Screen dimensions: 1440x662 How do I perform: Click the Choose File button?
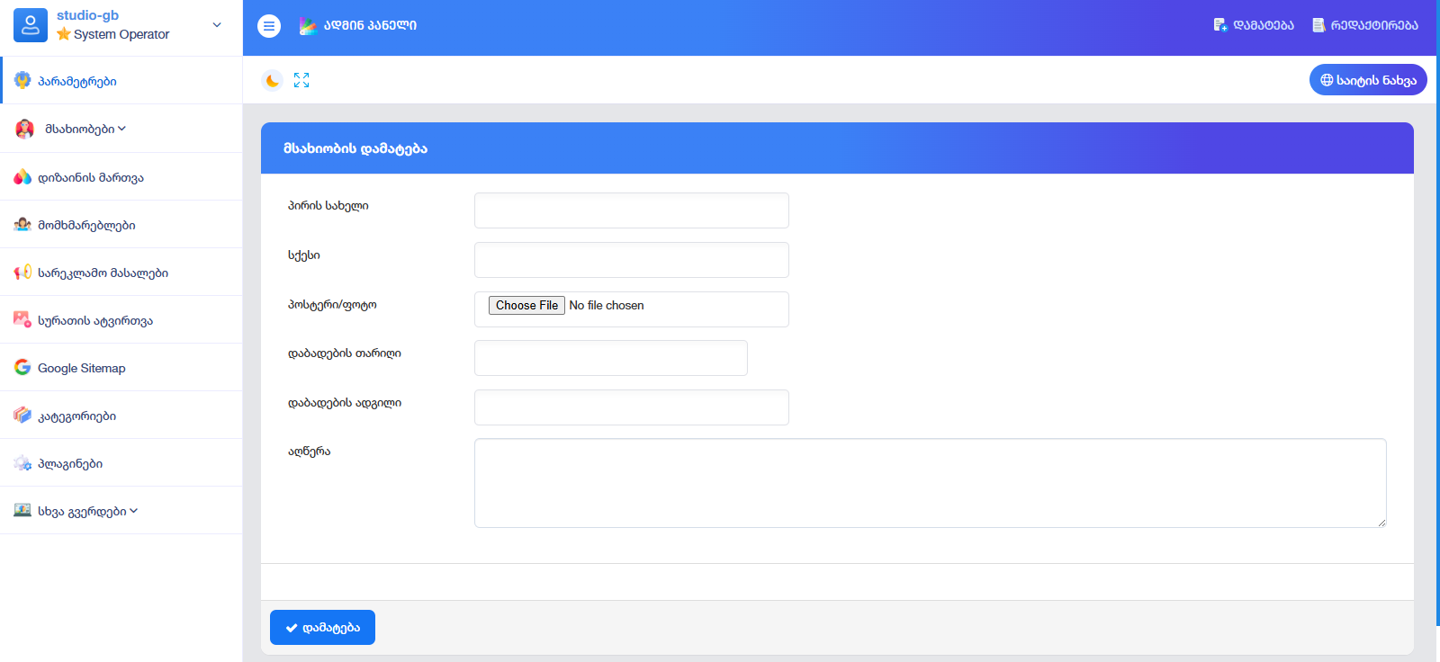[526, 306]
